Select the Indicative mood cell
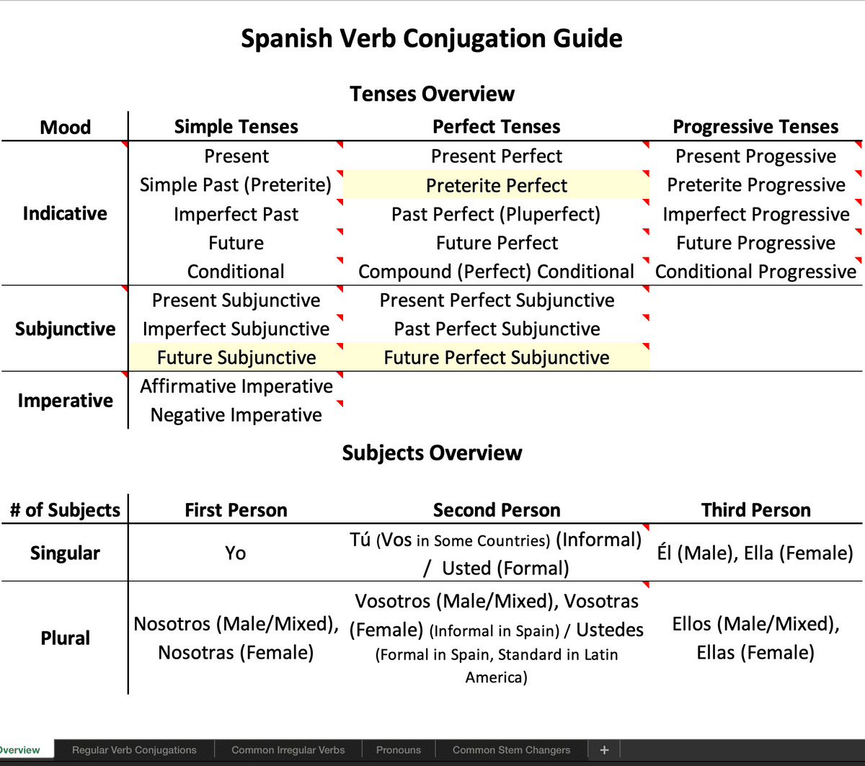The image size is (865, 766). (x=65, y=213)
